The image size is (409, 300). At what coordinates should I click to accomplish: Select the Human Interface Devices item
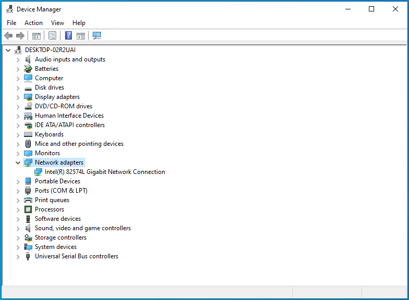[69, 116]
